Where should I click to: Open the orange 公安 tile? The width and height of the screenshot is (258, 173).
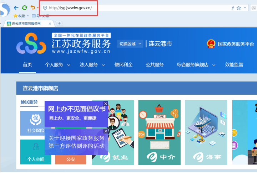pos(71,159)
